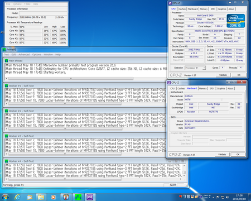
Task: Open the Advanced menu in Prime95
Action: pyautogui.click(x=24, y=55)
